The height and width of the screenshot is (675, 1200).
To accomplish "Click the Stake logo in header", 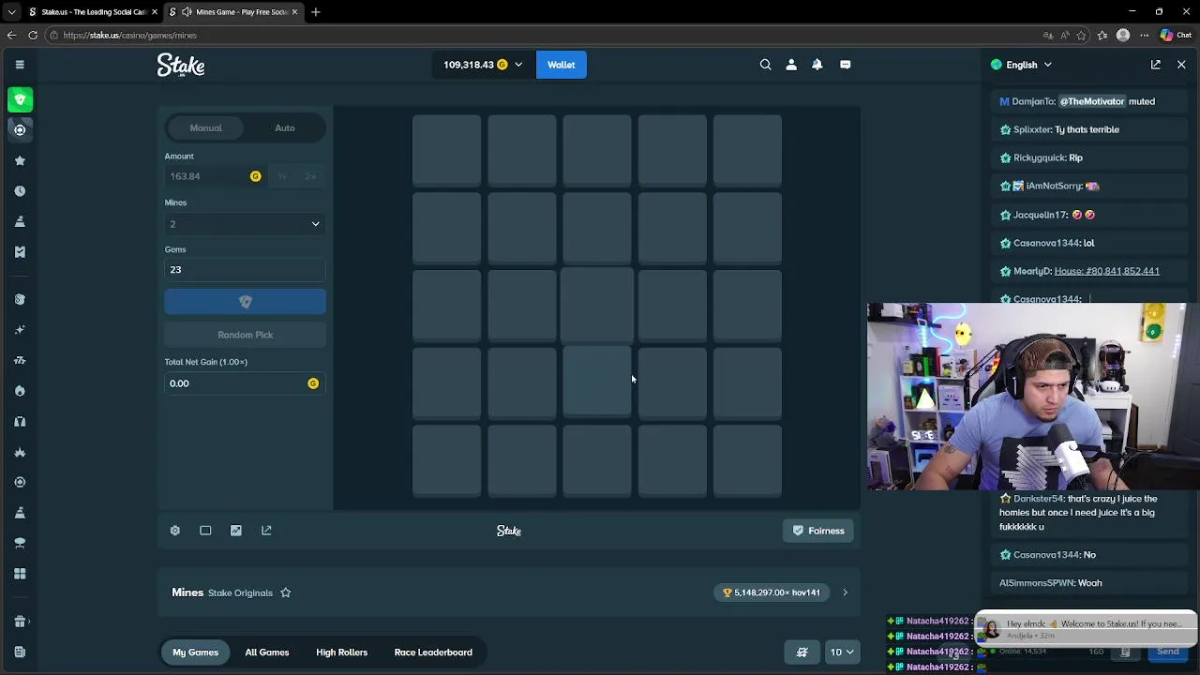I will pyautogui.click(x=181, y=65).
